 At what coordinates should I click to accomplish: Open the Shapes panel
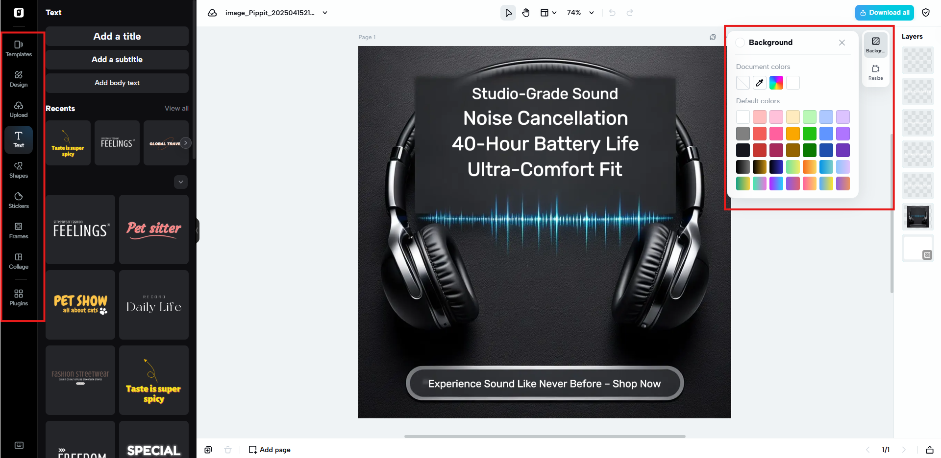tap(18, 170)
